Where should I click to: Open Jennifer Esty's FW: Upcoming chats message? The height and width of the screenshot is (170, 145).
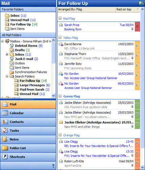pyautogui.click(x=96, y=66)
